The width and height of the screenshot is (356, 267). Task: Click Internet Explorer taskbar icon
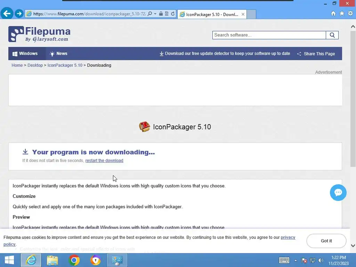pos(31,260)
